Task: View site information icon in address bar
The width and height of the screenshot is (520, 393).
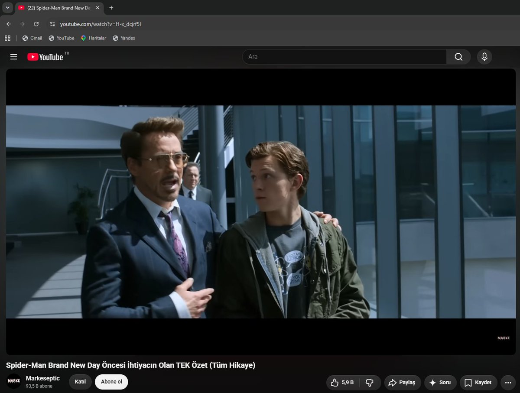Action: [52, 24]
